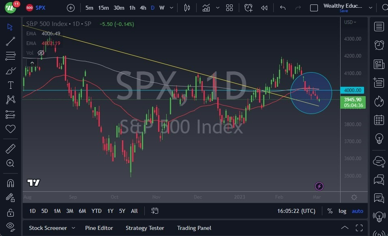The width and height of the screenshot is (388, 236).
Task: Activate the Measure ruler tool
Action: point(10,148)
